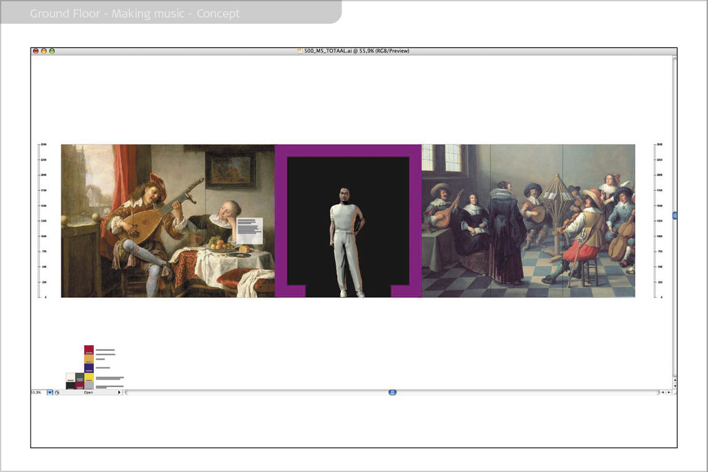Click the Ground Floor - Making music - Concept heading
Image resolution: width=708 pixels, height=472 pixels.
[x=135, y=14]
